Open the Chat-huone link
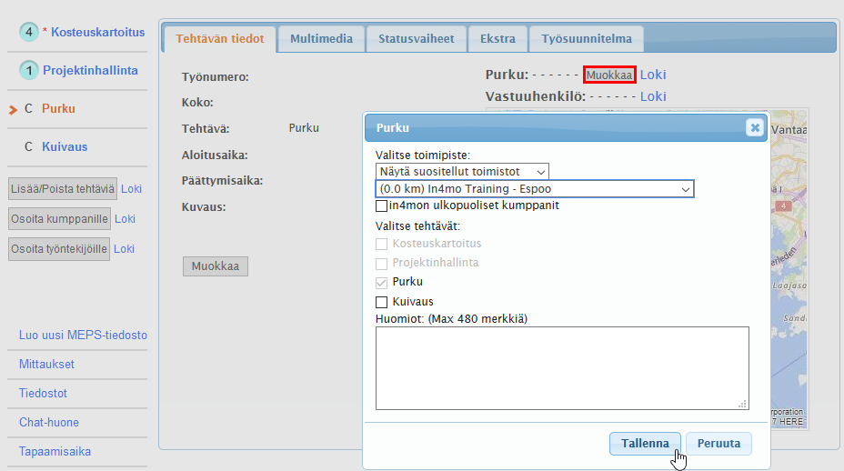This screenshot has width=844, height=471. [49, 422]
